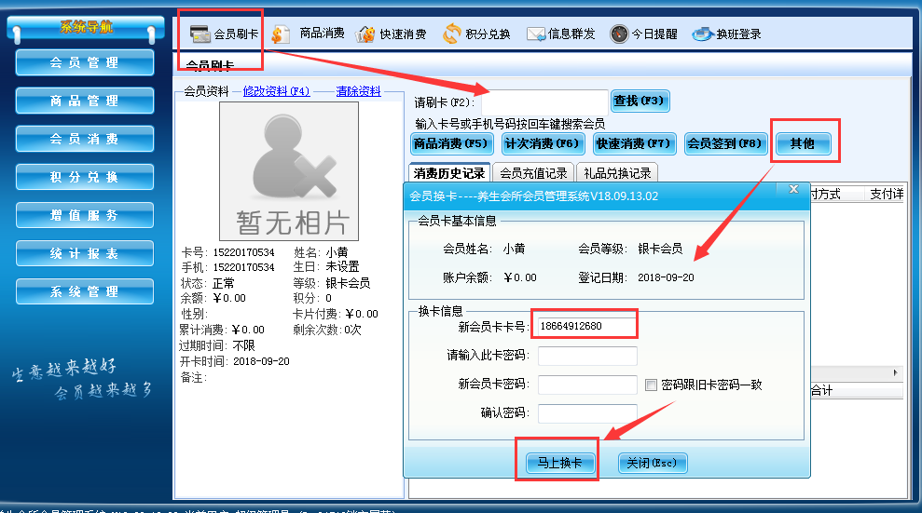Click the 开卡时间 2018-09-20 text
Screen dimensions: 922x513
(262, 361)
